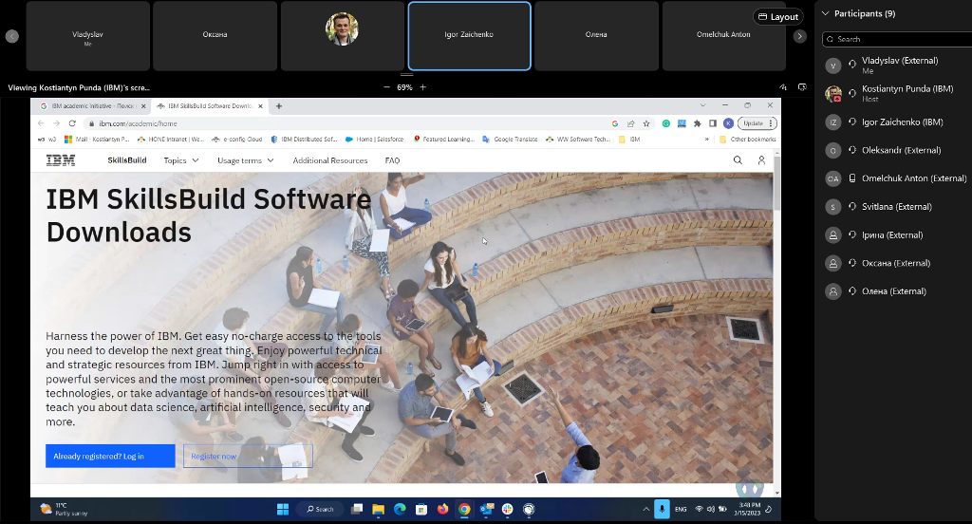Expand hidden tray icons chevron in taskbar
This screenshot has width=972, height=524.
[x=645, y=510]
